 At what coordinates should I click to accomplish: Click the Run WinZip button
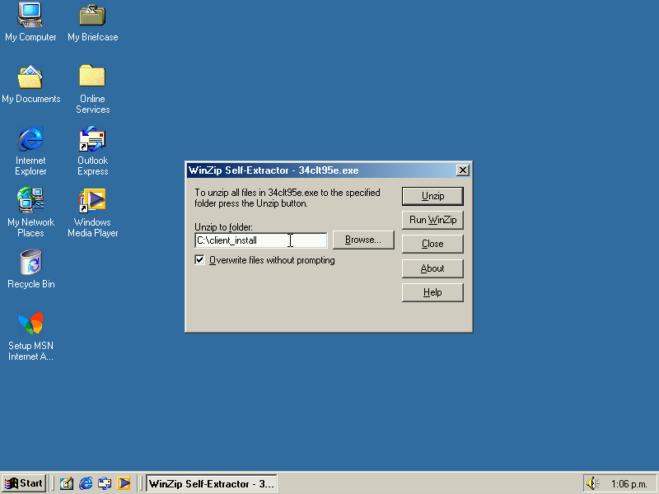point(432,220)
